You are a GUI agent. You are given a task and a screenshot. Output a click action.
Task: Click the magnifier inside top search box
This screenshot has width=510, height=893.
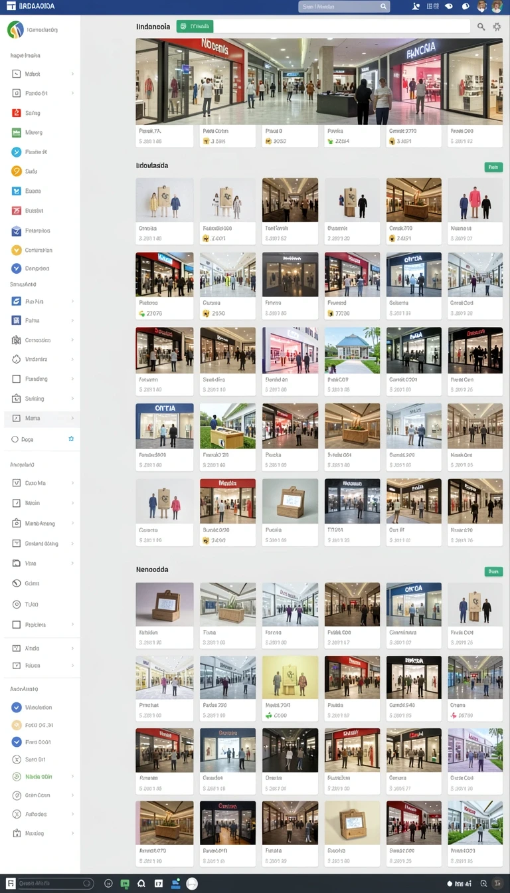click(x=383, y=7)
